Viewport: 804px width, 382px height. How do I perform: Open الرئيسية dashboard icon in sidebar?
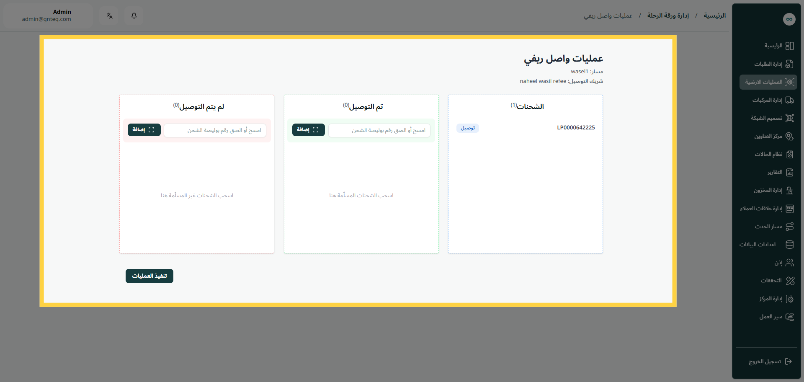click(x=789, y=46)
